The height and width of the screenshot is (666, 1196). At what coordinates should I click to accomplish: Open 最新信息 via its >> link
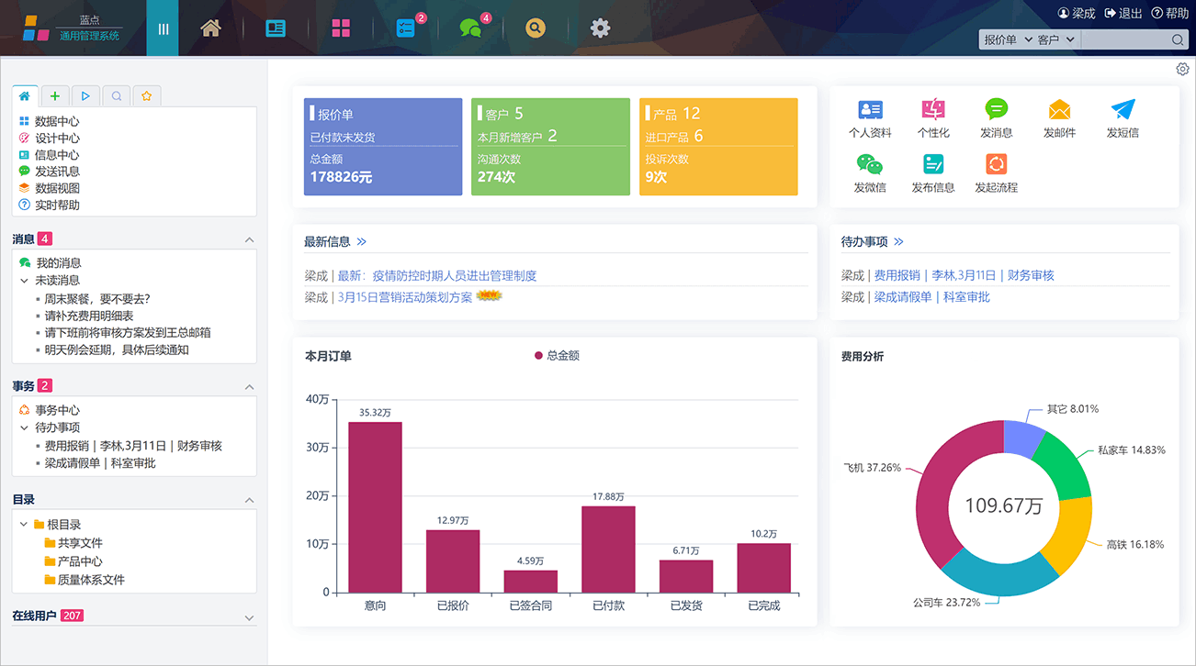[x=360, y=241]
